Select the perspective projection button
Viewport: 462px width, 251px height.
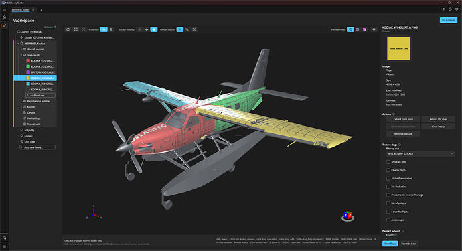point(104,29)
